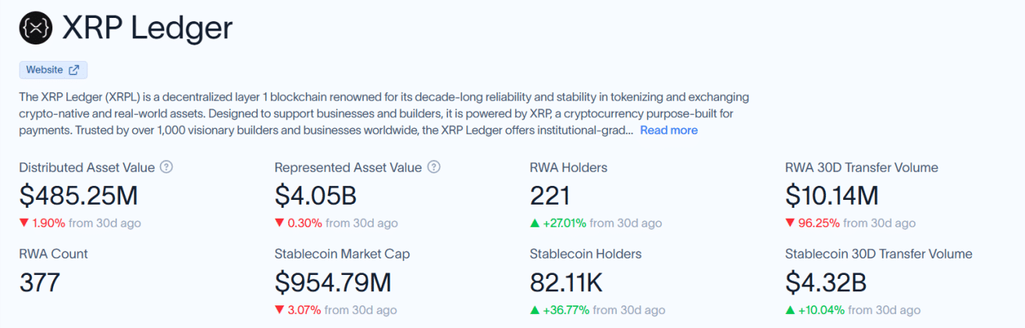Click the RWA Holders count 221
The width and height of the screenshot is (1025, 328).
pyautogui.click(x=550, y=195)
